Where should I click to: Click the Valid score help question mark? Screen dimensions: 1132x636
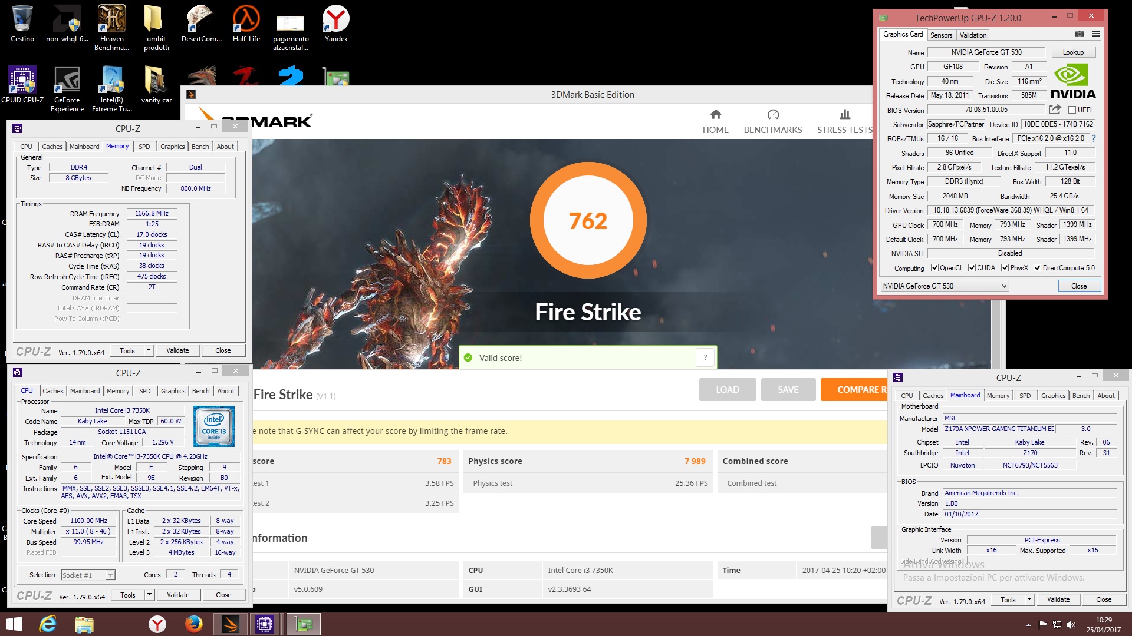(705, 357)
